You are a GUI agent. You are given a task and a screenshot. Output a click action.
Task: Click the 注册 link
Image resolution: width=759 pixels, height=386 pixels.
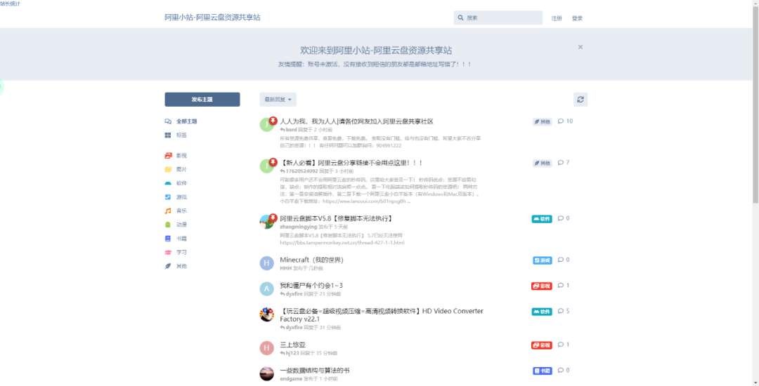point(557,18)
